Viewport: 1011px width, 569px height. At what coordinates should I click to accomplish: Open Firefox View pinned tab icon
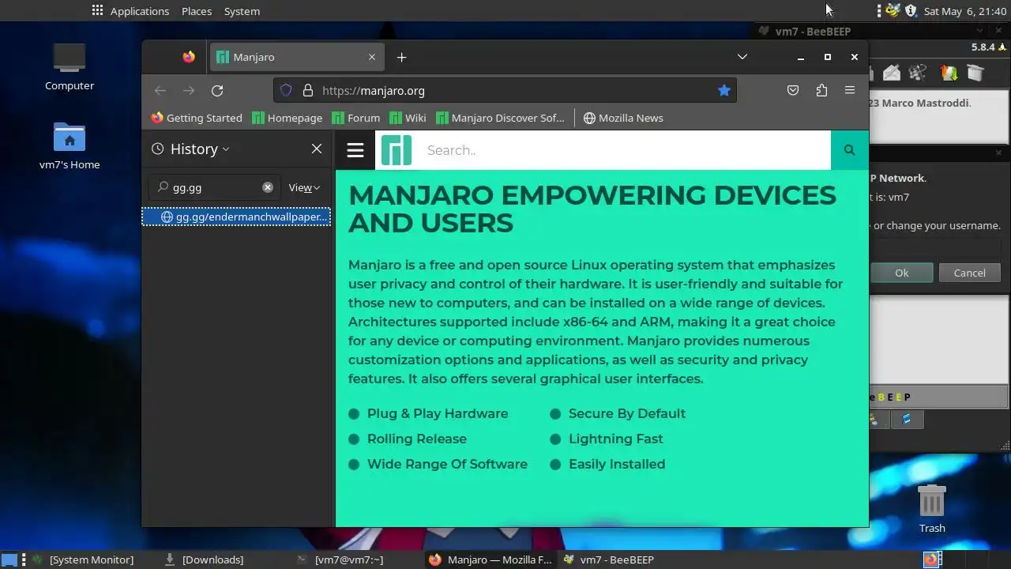[189, 57]
